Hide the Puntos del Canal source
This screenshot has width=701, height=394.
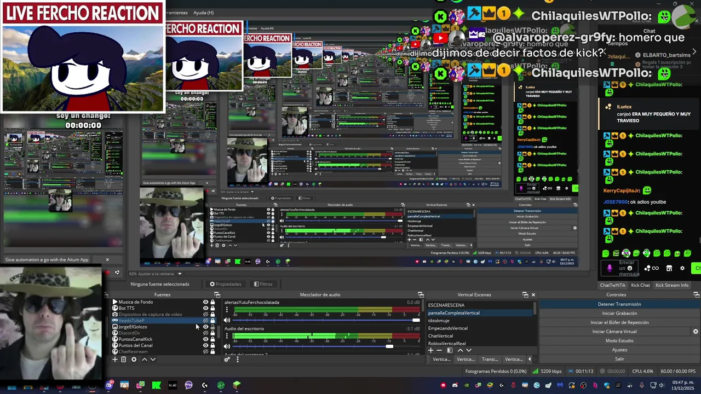pyautogui.click(x=206, y=345)
